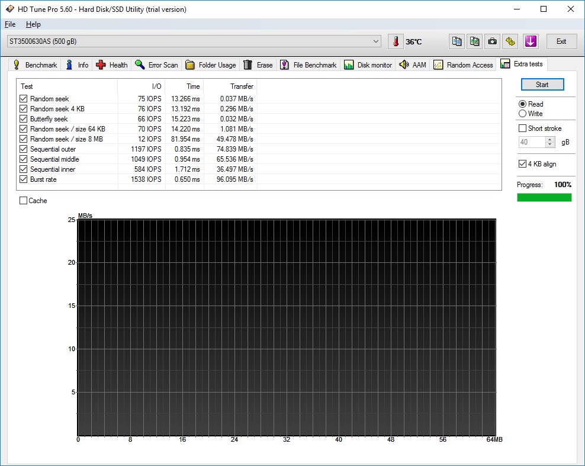Open the File menu
585x466 pixels.
coord(9,24)
